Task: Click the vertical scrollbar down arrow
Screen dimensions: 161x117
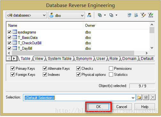Action: (x=152, y=48)
